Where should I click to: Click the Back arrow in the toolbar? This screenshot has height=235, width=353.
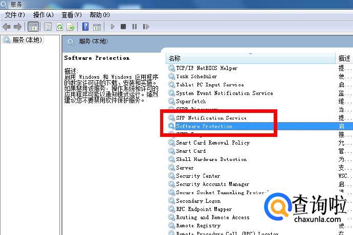pyautogui.click(x=7, y=27)
